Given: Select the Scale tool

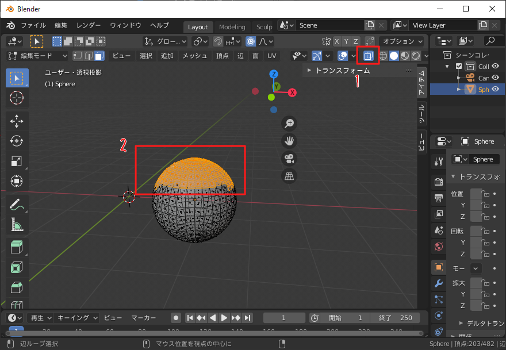Looking at the screenshot, I should pos(17,161).
